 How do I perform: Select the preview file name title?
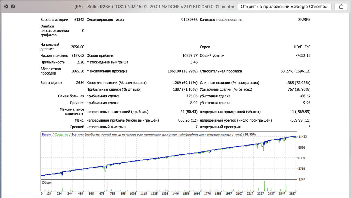(x=154, y=7)
